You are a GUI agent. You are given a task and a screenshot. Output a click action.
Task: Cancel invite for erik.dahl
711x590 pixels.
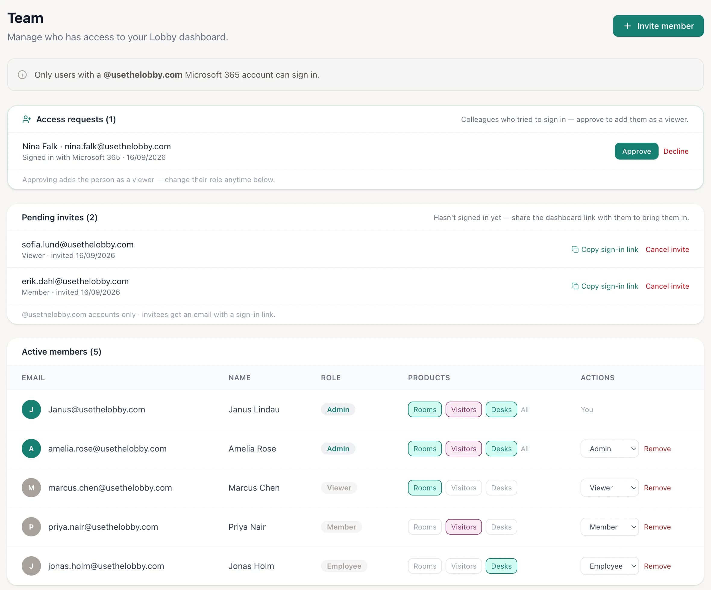[x=667, y=286]
